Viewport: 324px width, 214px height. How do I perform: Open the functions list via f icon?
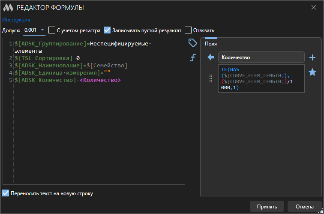pyautogui.click(x=193, y=57)
